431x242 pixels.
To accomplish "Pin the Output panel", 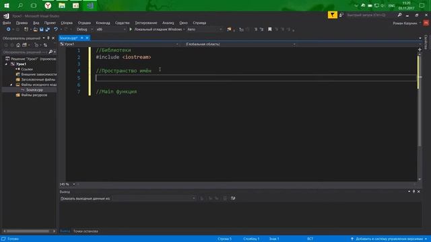I will pos(413,192).
